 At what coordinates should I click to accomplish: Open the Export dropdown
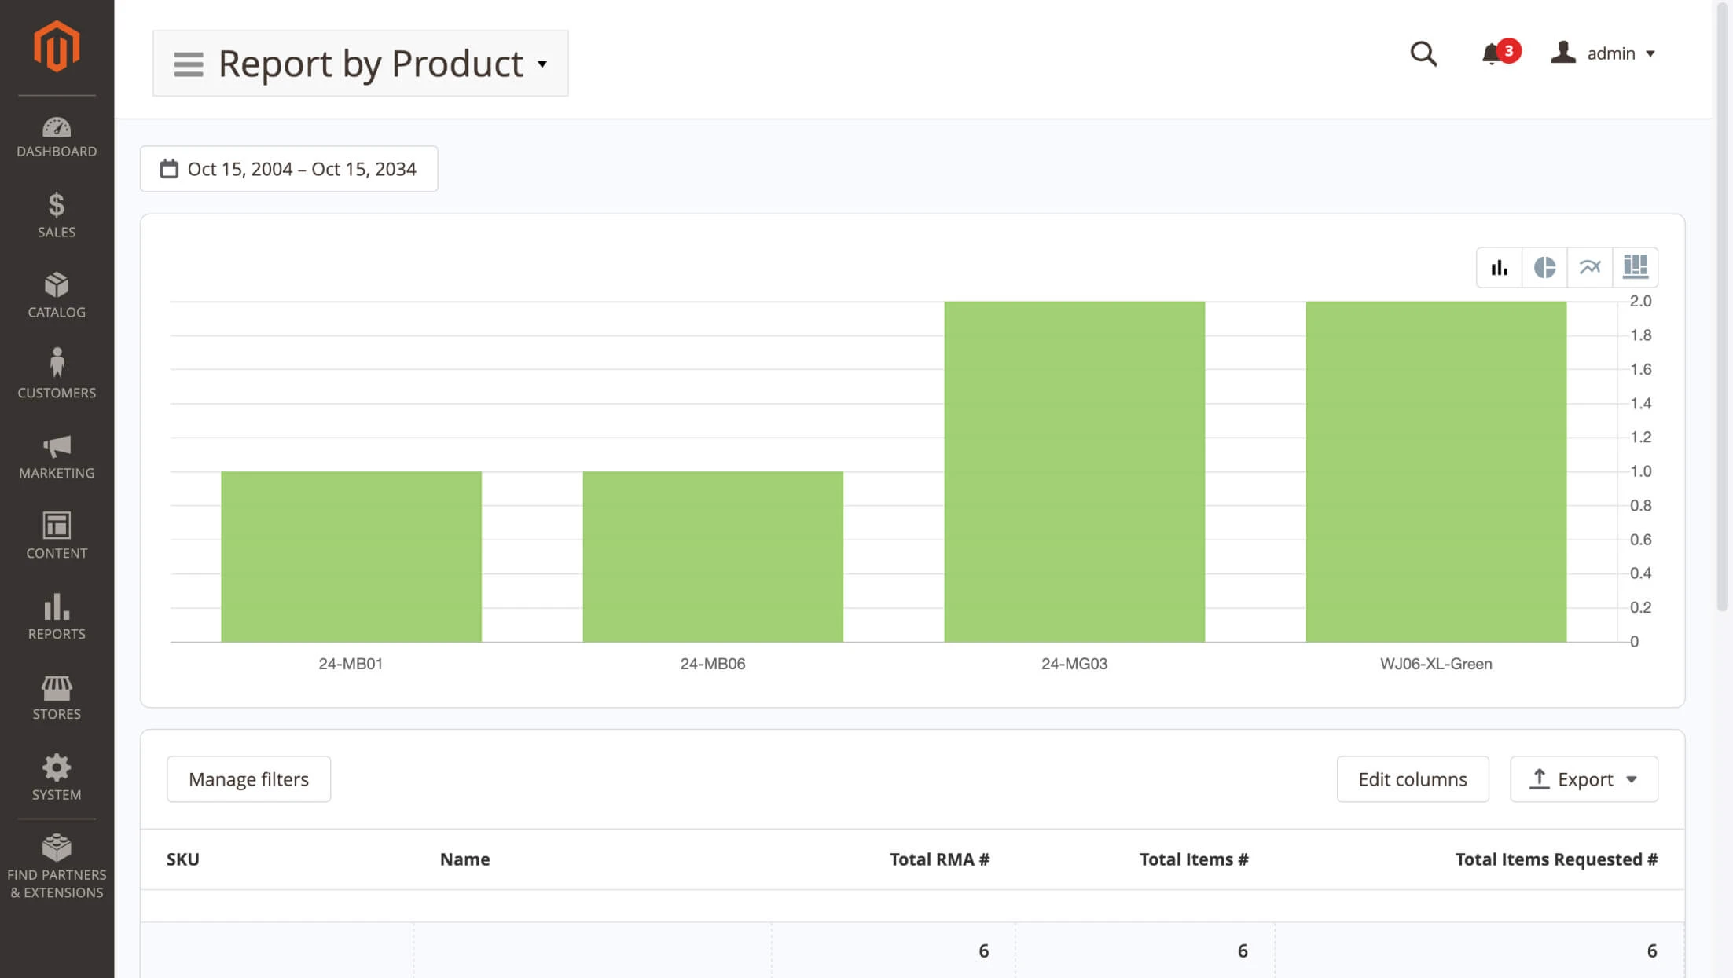pyautogui.click(x=1582, y=778)
